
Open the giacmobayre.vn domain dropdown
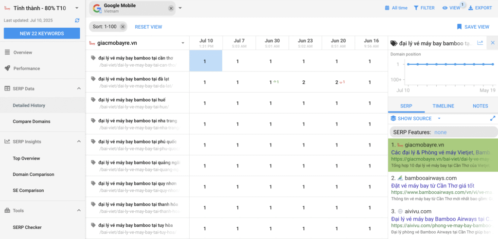[183, 43]
